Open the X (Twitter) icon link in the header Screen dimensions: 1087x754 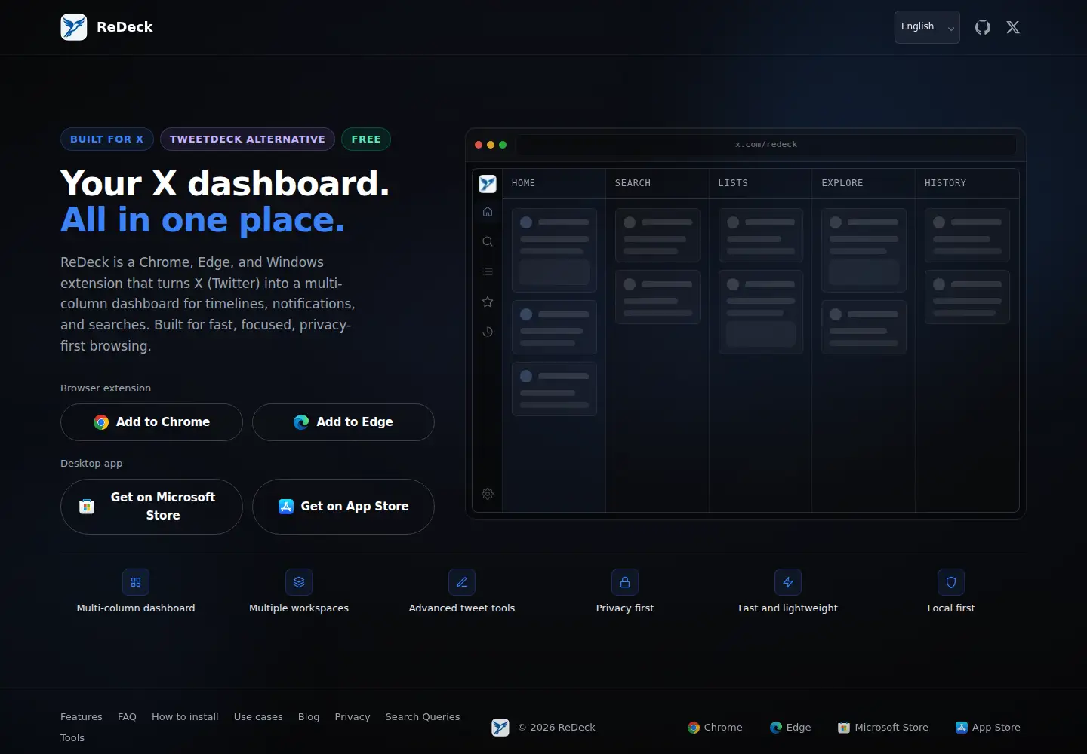pos(1013,27)
